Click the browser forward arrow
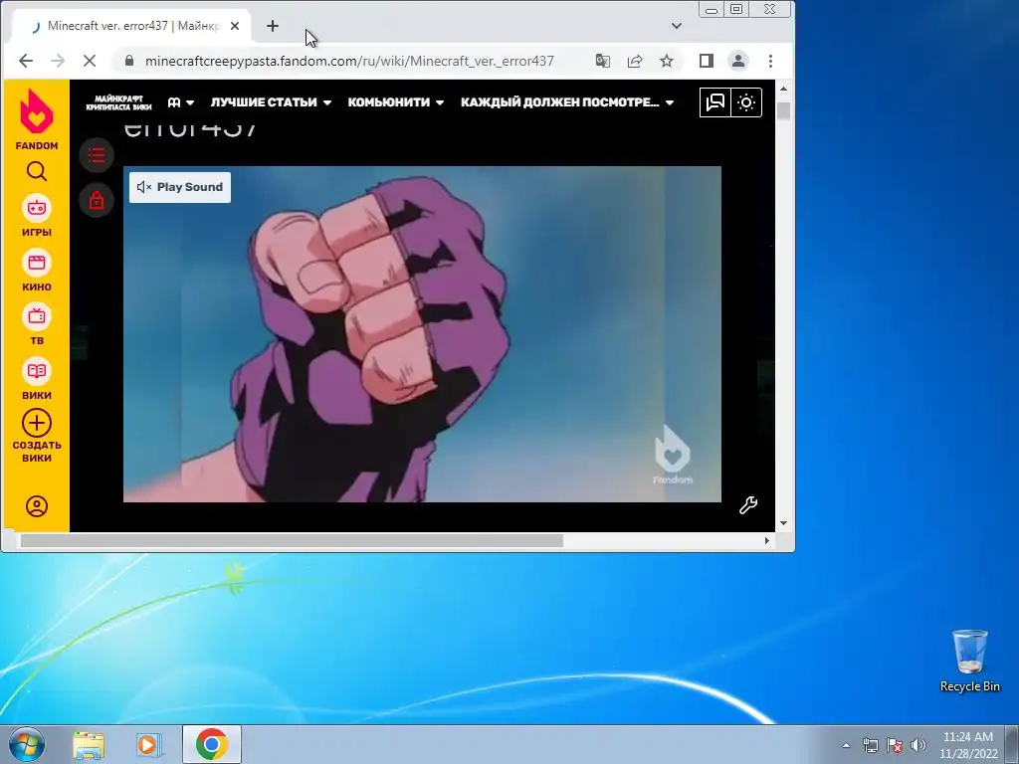This screenshot has width=1019, height=764. [58, 61]
